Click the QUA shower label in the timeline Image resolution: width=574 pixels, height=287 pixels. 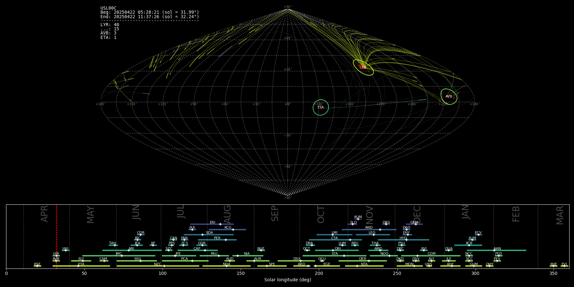coord(449,249)
